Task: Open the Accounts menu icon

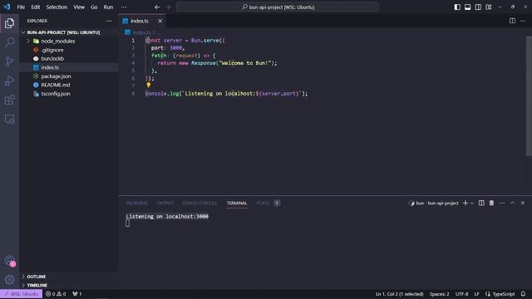Action: [9, 260]
